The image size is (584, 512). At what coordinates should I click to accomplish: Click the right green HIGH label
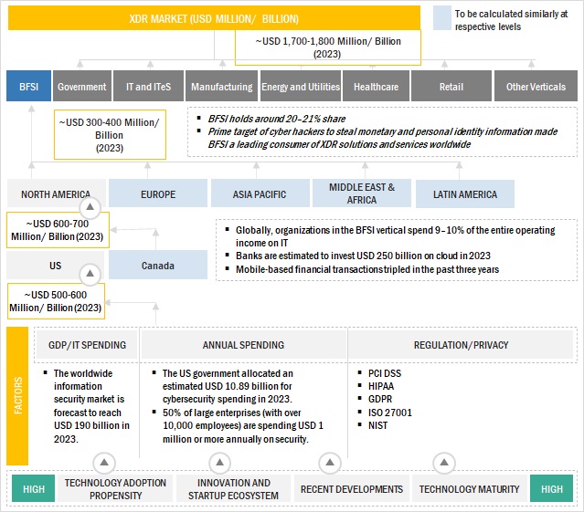tap(551, 489)
